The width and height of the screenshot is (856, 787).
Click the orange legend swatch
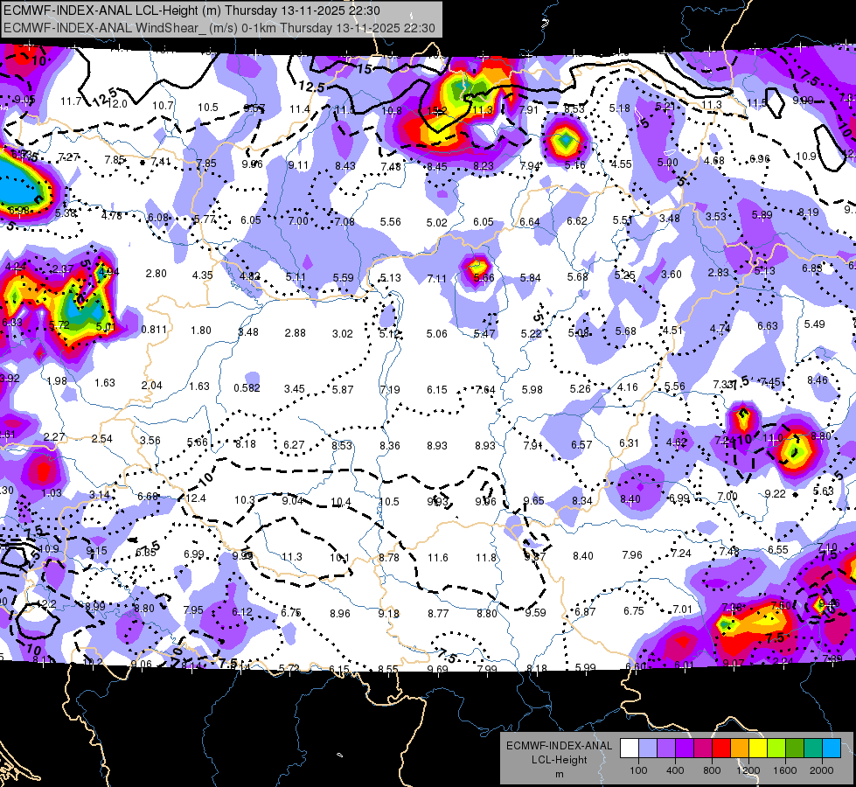pyautogui.click(x=739, y=749)
